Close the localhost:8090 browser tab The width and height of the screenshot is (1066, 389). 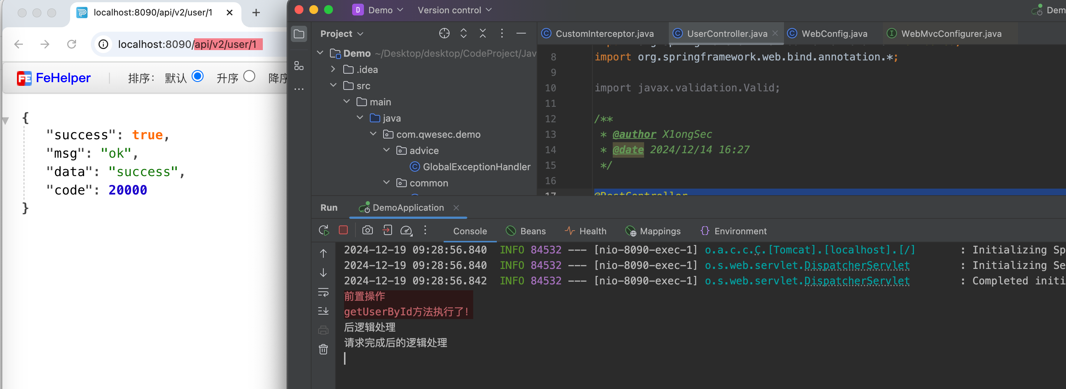[x=230, y=13]
